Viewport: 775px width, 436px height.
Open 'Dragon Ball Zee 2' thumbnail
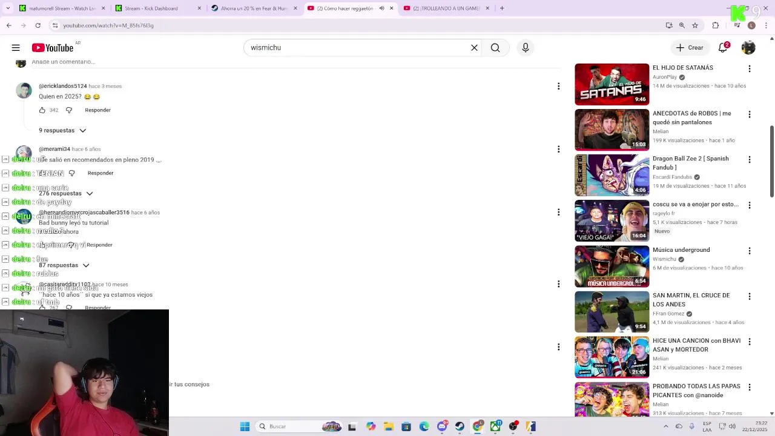pos(612,175)
